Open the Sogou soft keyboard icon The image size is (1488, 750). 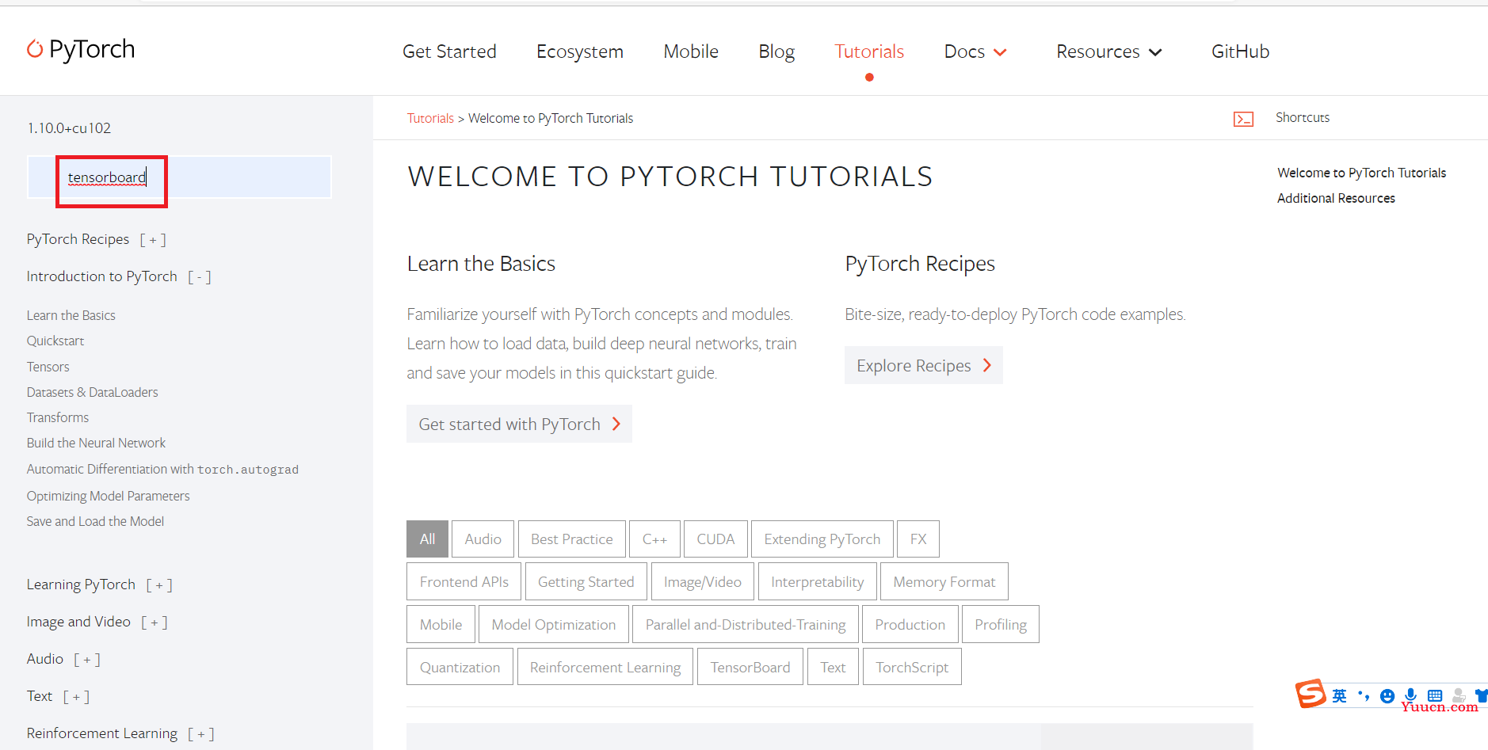(x=1435, y=695)
